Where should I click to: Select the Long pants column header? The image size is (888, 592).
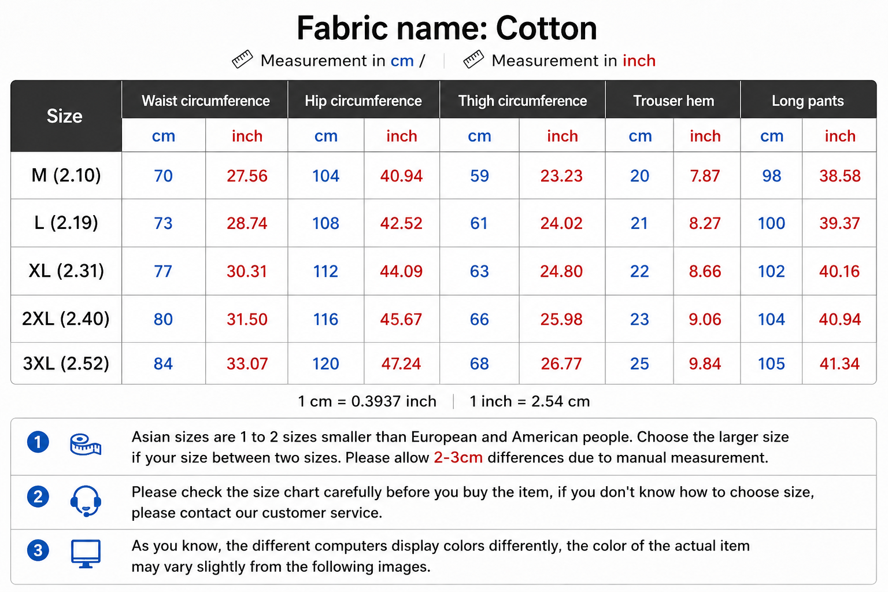[x=808, y=101]
